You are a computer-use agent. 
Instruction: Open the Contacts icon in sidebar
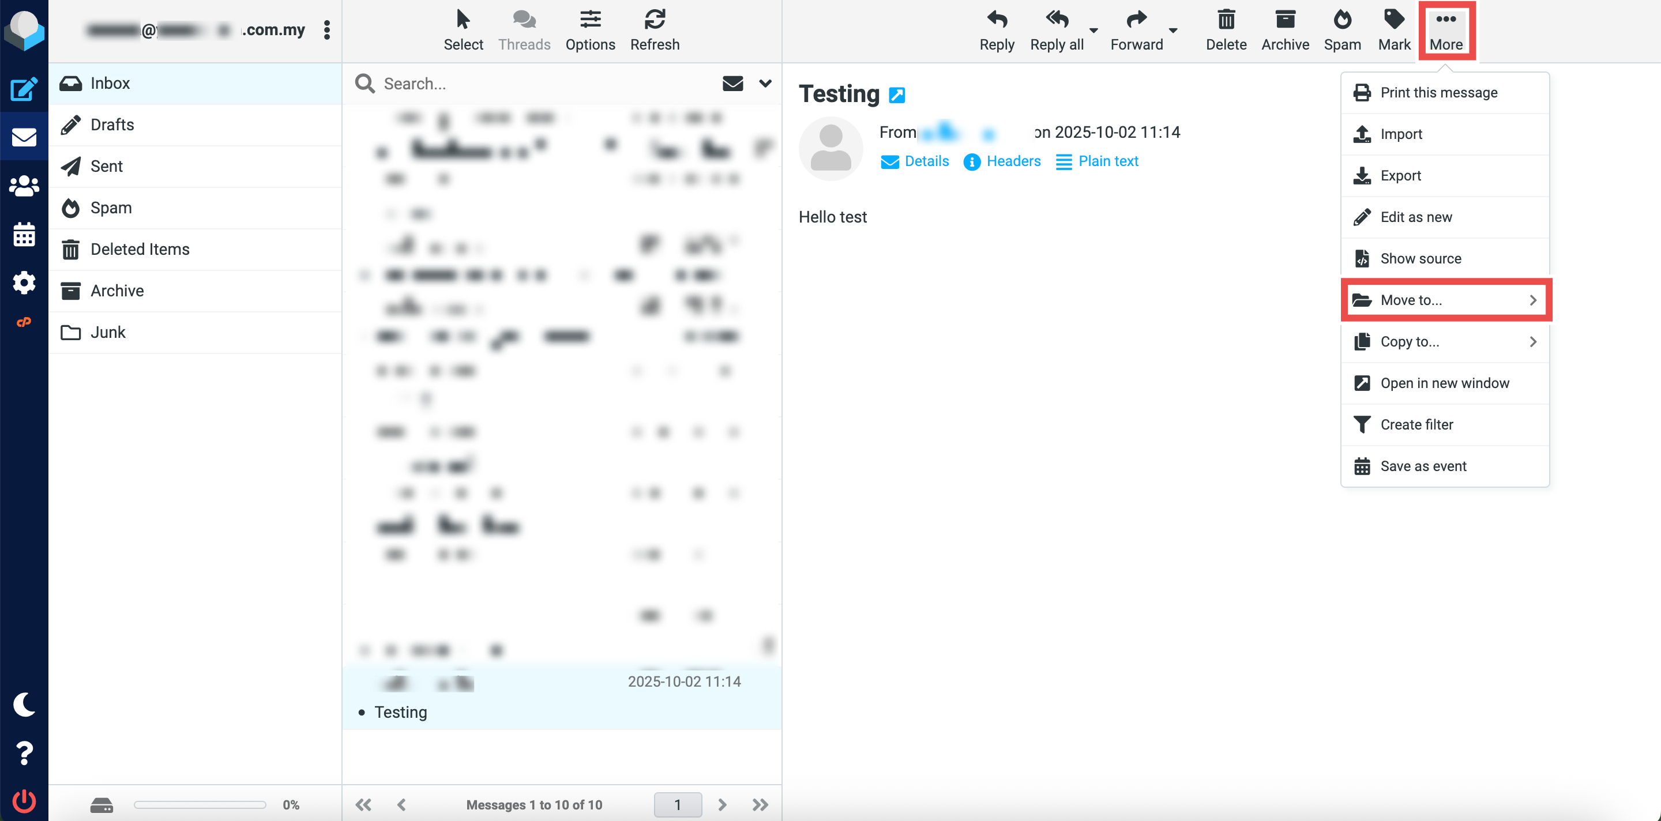pyautogui.click(x=24, y=186)
